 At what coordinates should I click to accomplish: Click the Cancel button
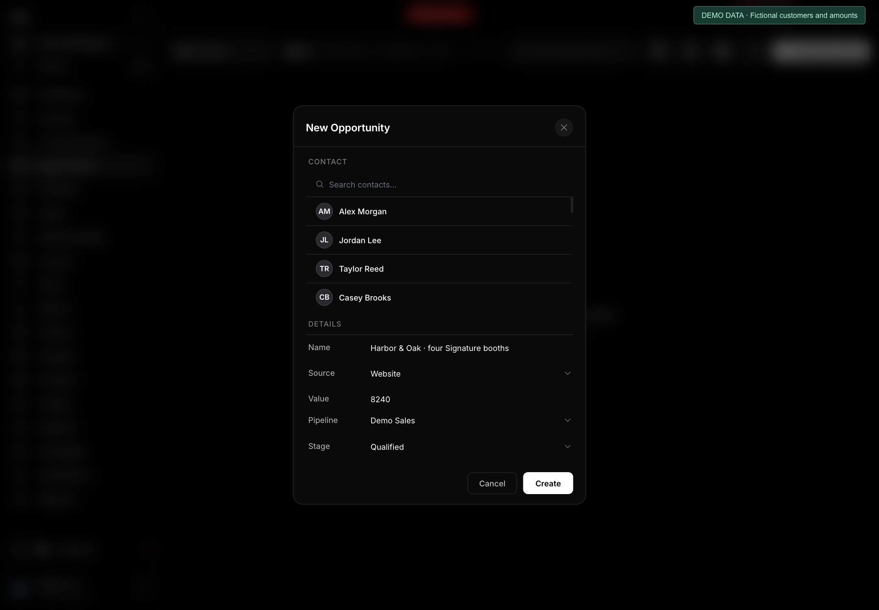tap(492, 483)
